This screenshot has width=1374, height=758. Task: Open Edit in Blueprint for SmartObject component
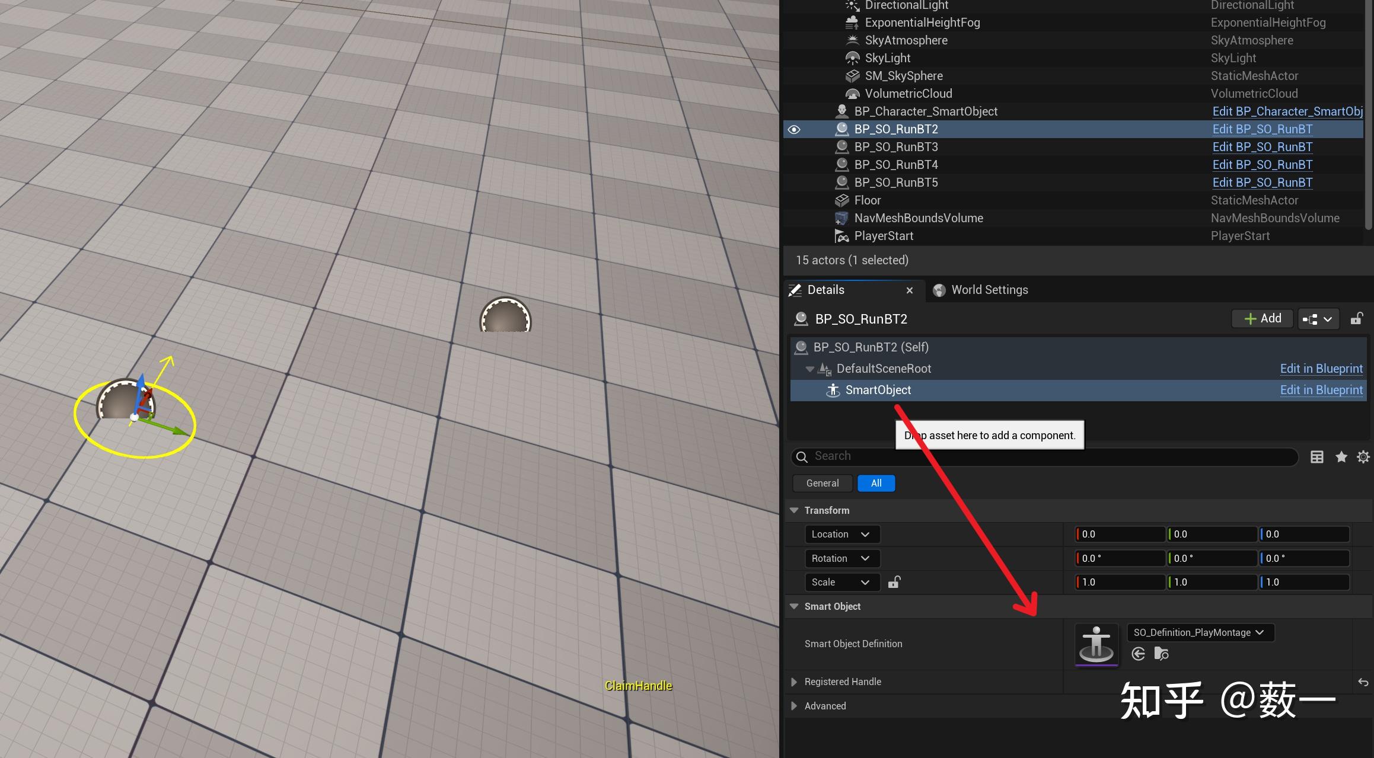click(x=1321, y=390)
